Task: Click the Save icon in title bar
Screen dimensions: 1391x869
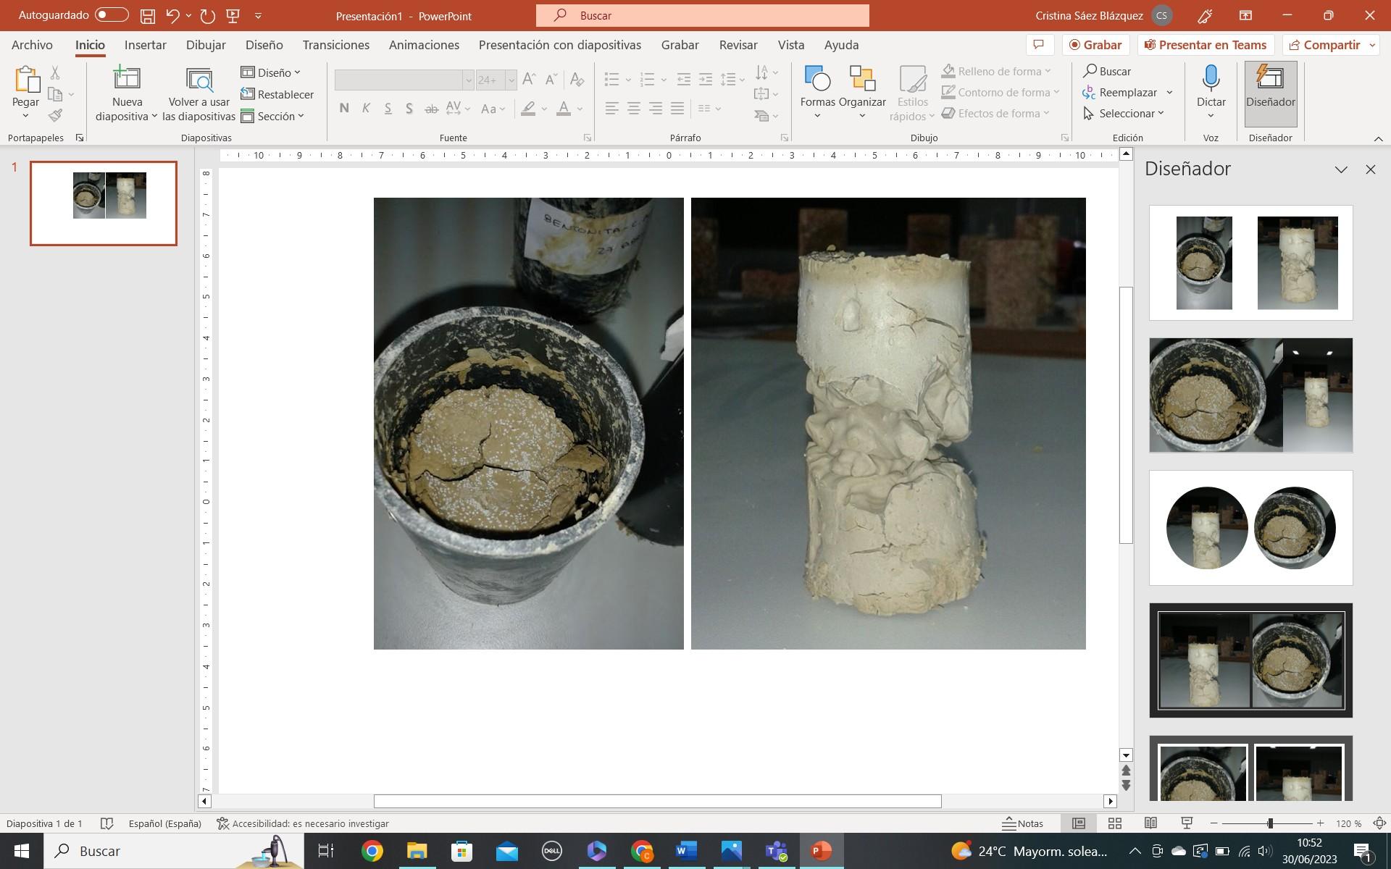Action: (x=148, y=15)
